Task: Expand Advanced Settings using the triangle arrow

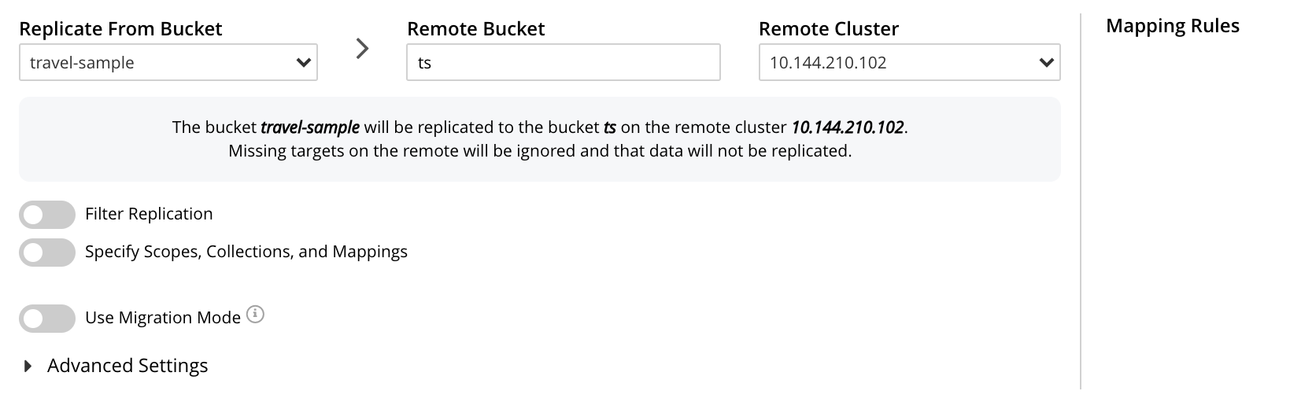Action: 28,366
